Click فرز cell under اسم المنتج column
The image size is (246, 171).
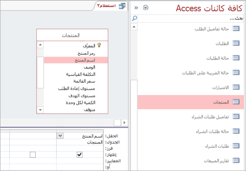pos(80,148)
